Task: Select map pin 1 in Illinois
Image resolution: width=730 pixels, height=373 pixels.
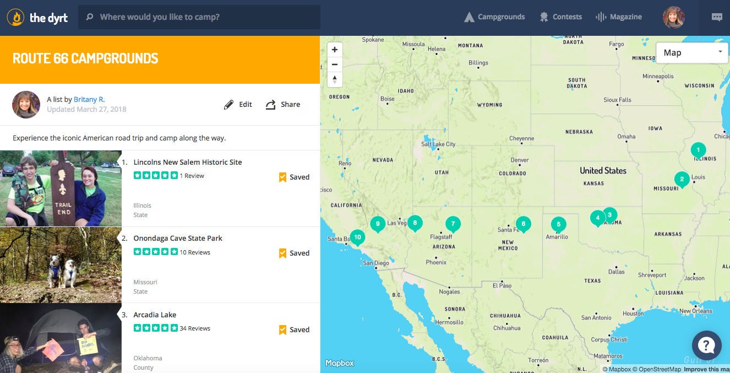Action: click(698, 150)
